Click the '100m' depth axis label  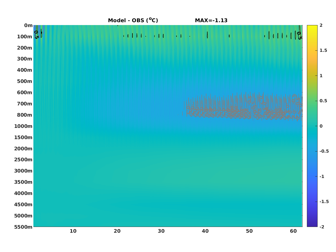[x=25, y=37]
